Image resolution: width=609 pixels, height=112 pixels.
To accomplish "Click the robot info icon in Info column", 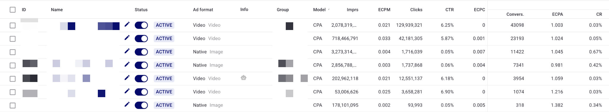I will pos(244,78).
